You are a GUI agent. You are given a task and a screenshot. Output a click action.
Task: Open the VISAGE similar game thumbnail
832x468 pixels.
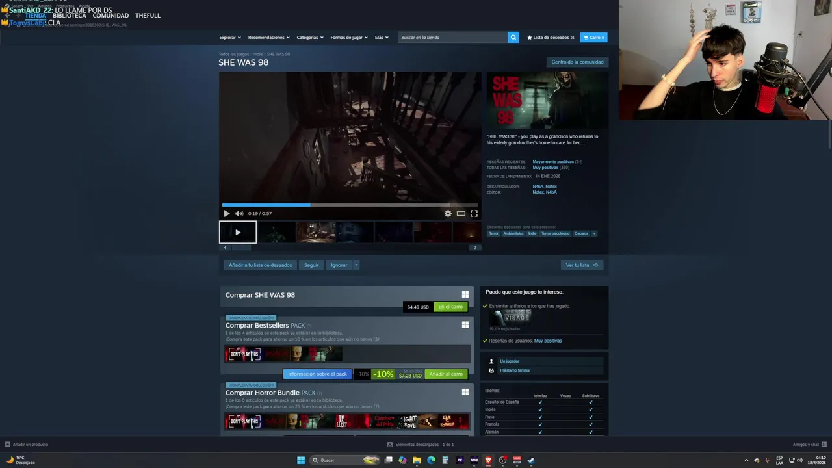click(x=510, y=317)
